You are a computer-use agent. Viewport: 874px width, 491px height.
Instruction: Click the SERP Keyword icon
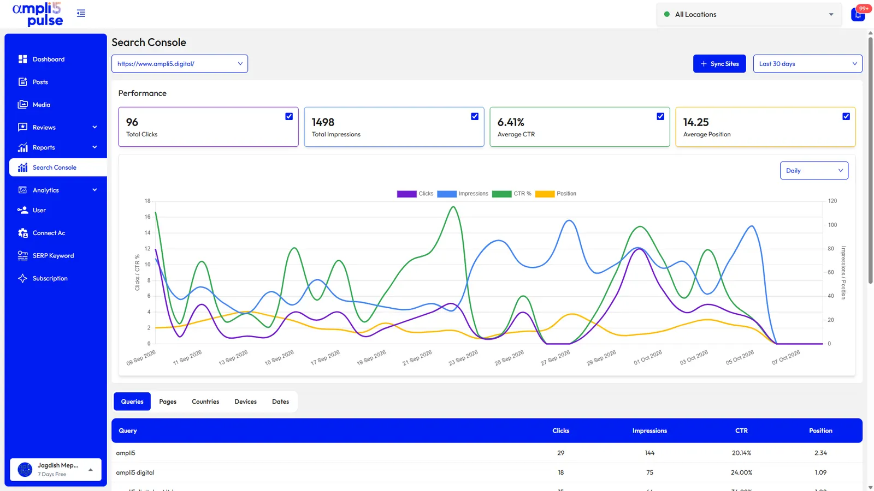coord(22,255)
